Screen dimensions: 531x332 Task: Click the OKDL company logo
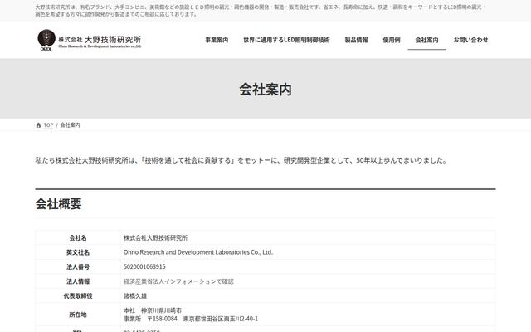point(46,40)
